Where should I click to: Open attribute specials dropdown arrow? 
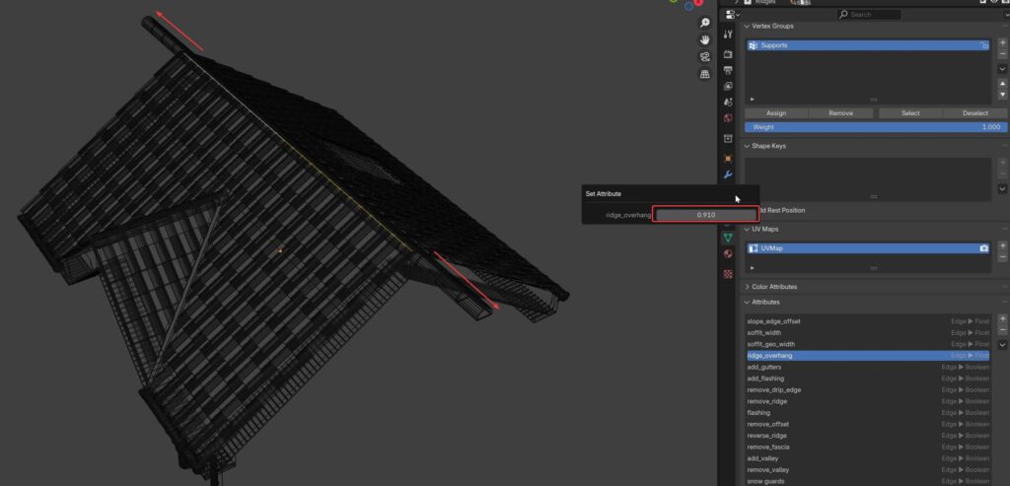1002,345
